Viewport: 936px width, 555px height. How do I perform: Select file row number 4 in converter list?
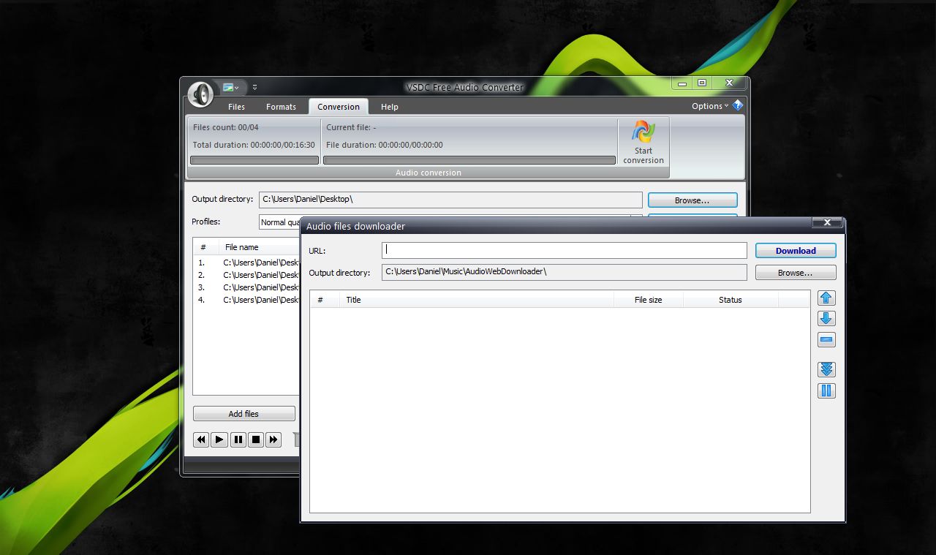(246, 300)
